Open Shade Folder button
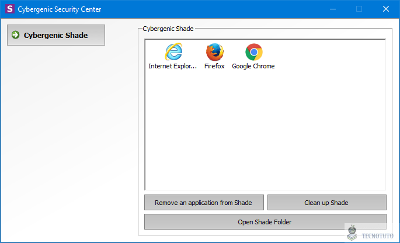 pos(265,222)
